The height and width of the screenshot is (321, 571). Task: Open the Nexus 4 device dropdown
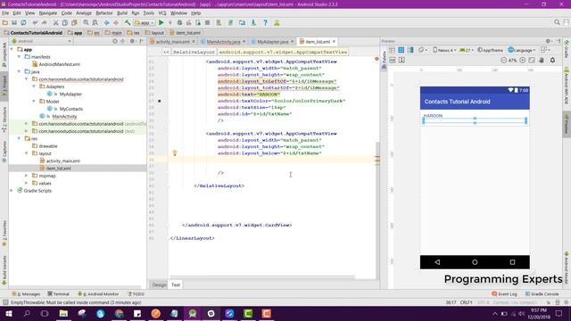click(444, 50)
